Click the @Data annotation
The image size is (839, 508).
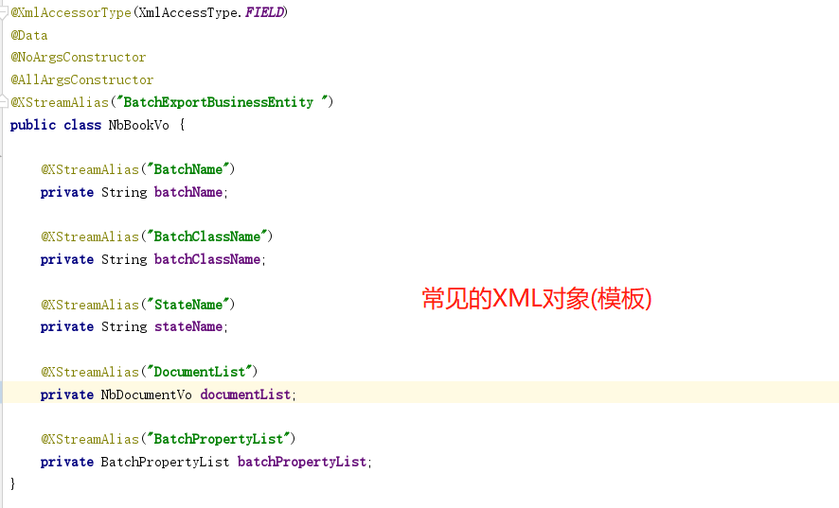tap(29, 36)
